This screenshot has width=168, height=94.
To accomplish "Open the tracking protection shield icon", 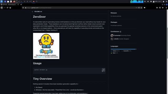I will click(x=23, y=8).
